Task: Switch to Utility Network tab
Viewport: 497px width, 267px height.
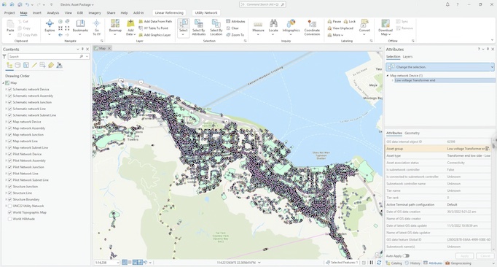Action: tap(206, 12)
